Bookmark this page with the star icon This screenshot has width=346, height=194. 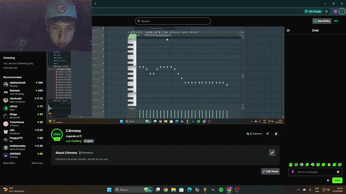click(x=327, y=11)
